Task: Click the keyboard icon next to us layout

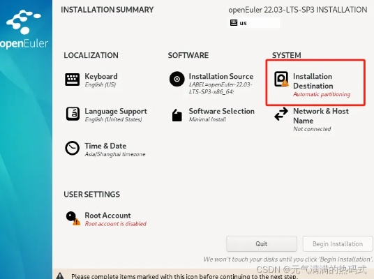Action: (234, 22)
